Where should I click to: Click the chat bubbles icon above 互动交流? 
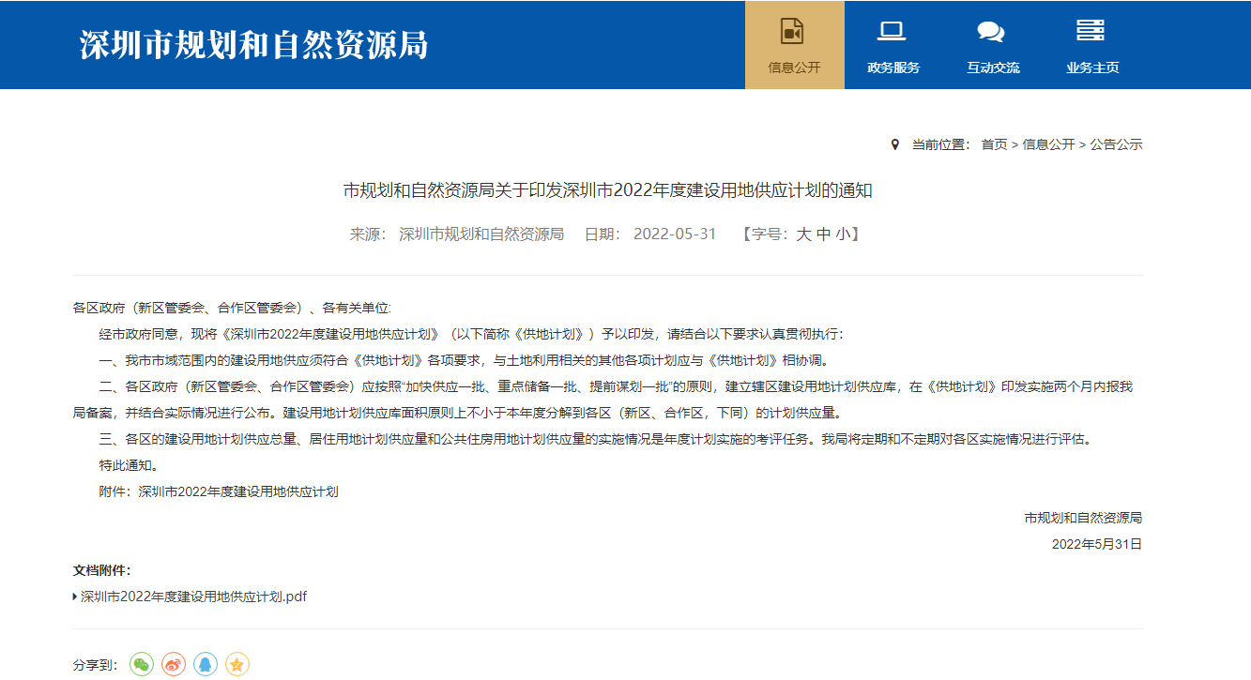991,31
